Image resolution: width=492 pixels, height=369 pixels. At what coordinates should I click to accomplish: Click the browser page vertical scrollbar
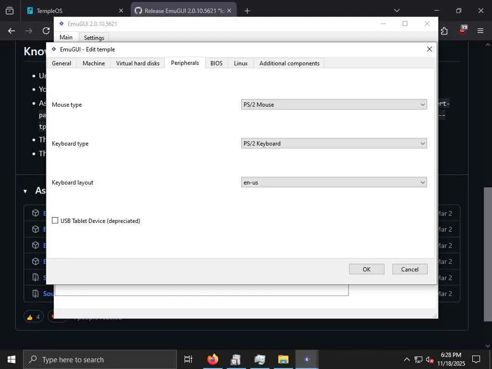(488, 254)
